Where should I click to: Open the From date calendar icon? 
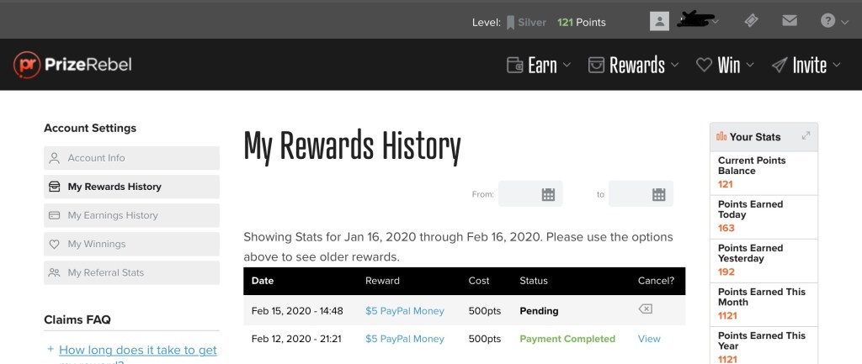(548, 194)
